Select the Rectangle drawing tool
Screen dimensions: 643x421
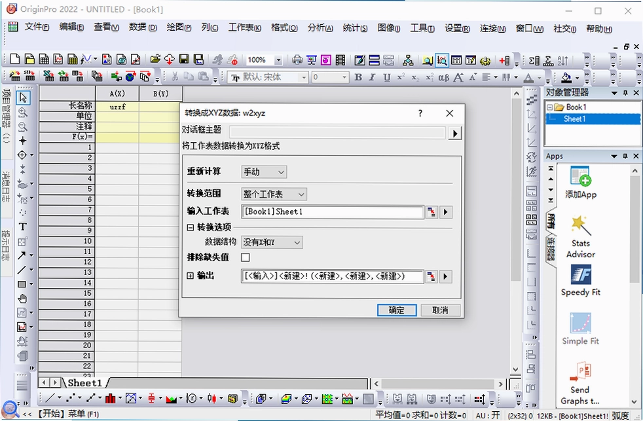22,284
